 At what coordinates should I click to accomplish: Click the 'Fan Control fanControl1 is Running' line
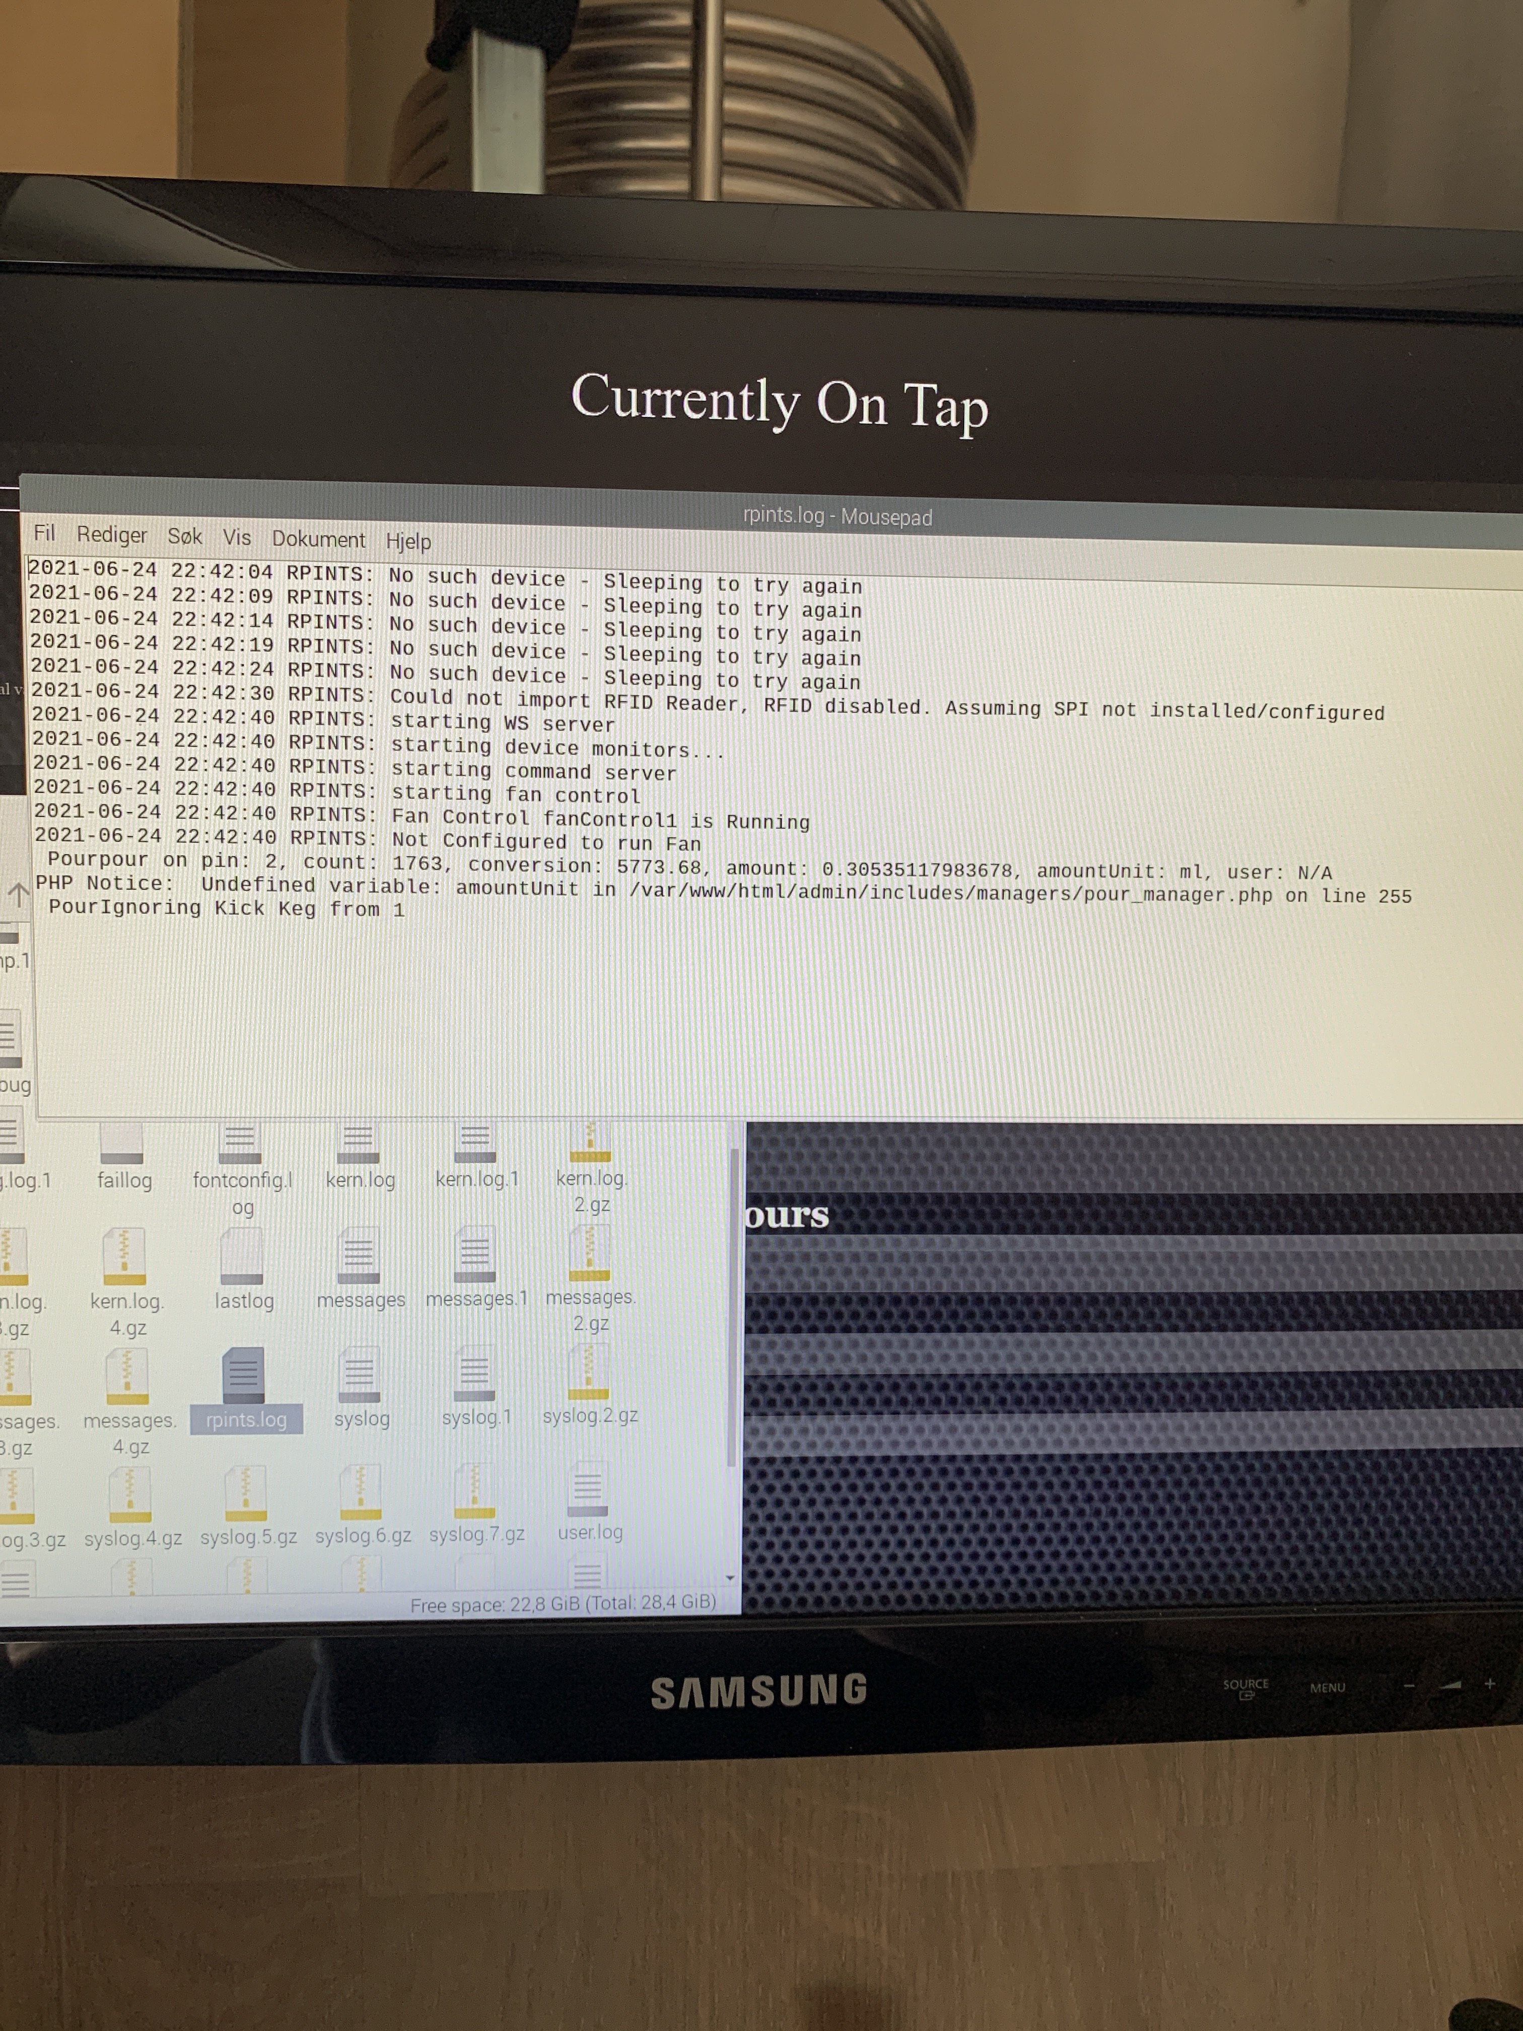[422, 816]
